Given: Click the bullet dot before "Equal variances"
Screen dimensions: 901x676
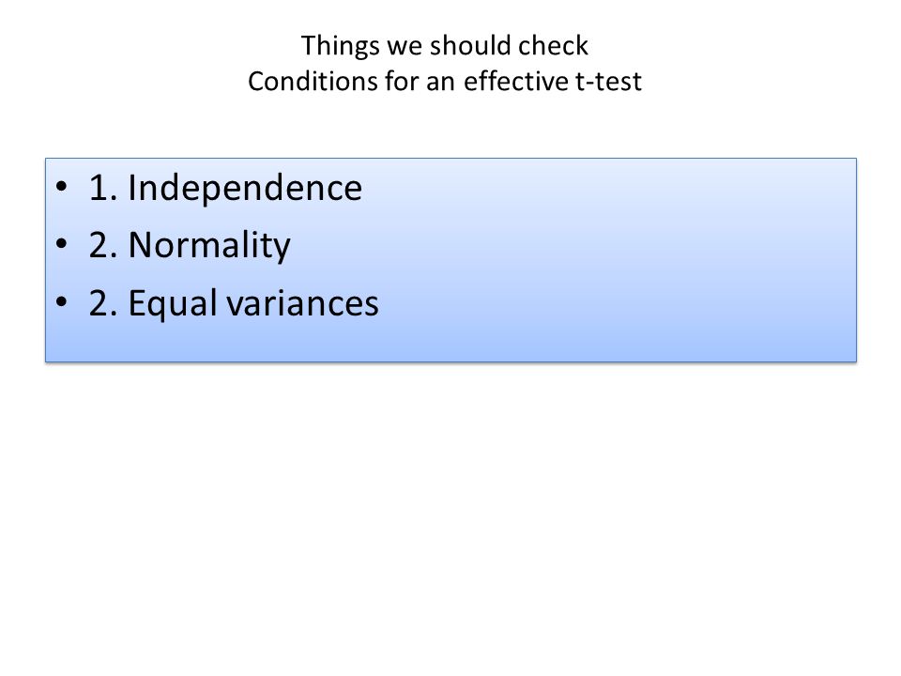Looking at the screenshot, I should point(62,301).
